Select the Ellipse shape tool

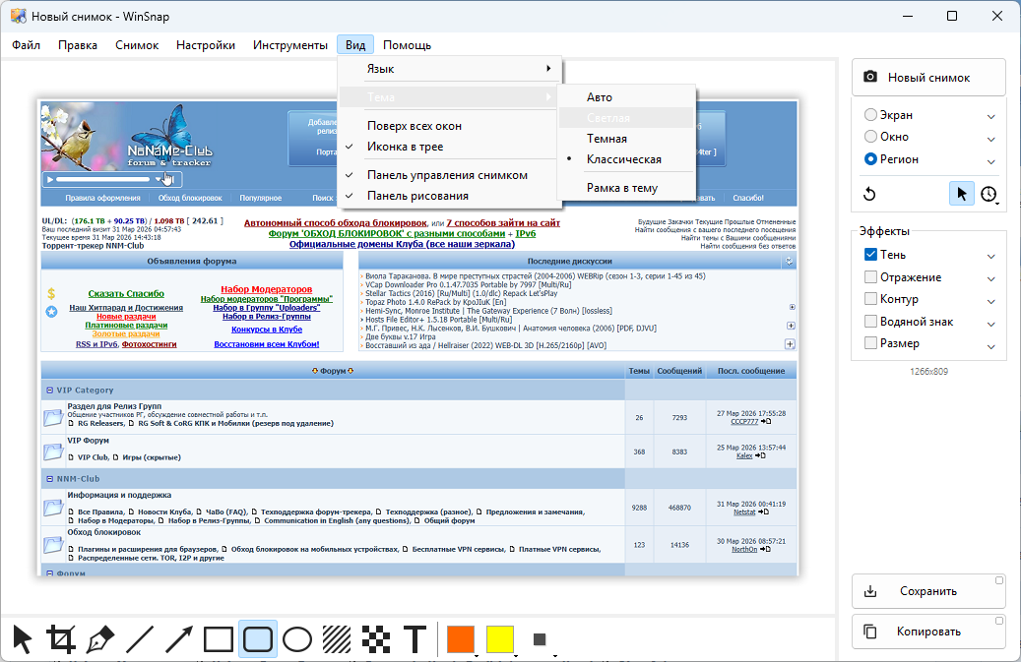pyautogui.click(x=297, y=639)
